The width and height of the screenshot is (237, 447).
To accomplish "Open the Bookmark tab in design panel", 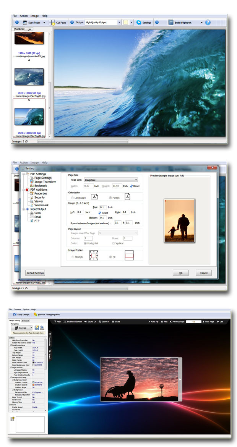I will click(x=25, y=321).
